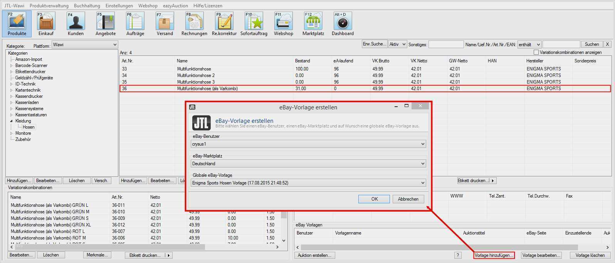Screen dimensions: 615x263
Task: Click the Etikett drucken arrow in Variationskombinationen
Action: point(168,255)
